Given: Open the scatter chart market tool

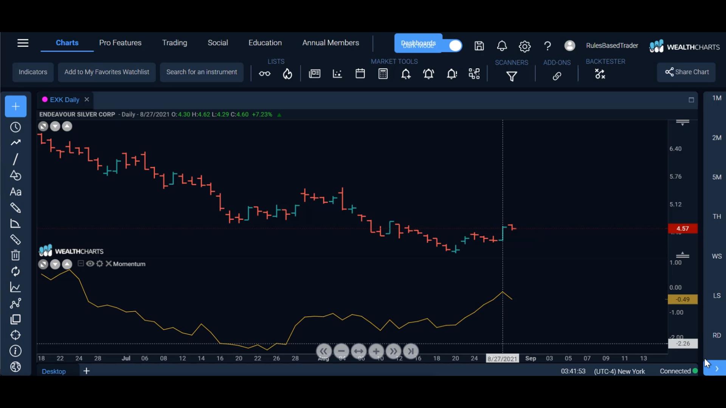Looking at the screenshot, I should pyautogui.click(x=337, y=74).
